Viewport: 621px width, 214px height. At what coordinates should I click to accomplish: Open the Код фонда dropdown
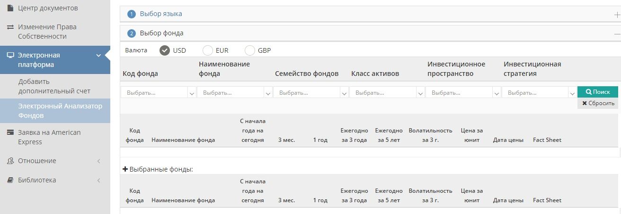coord(159,93)
